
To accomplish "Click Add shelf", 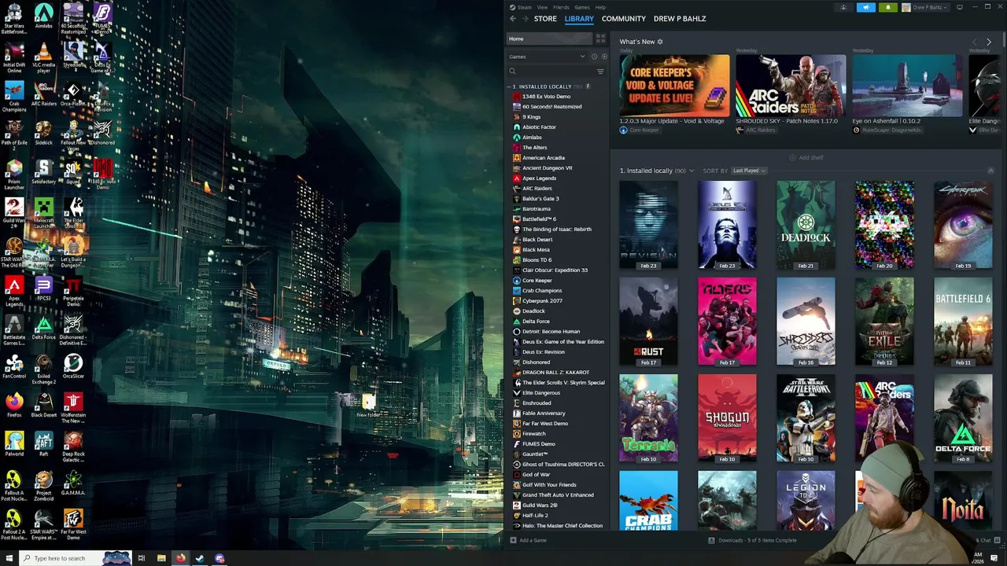I will (x=806, y=157).
